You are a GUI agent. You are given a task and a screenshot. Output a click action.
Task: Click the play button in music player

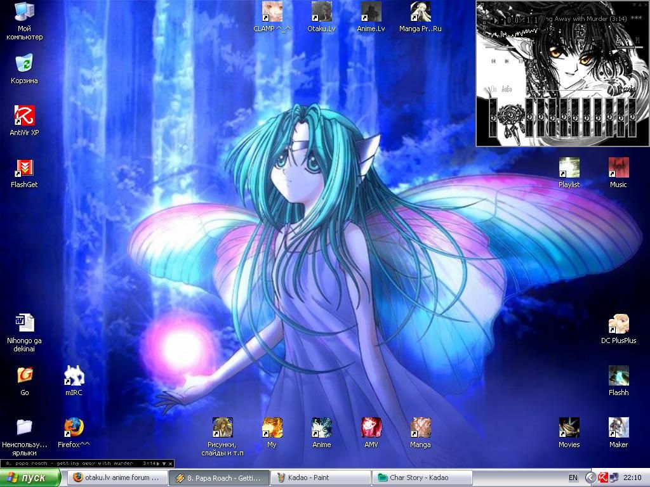(x=507, y=61)
